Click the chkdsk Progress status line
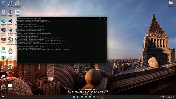 click(x=43, y=50)
